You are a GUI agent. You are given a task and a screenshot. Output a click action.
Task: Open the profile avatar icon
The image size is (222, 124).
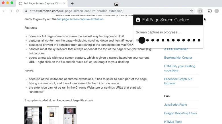coord(217,11)
